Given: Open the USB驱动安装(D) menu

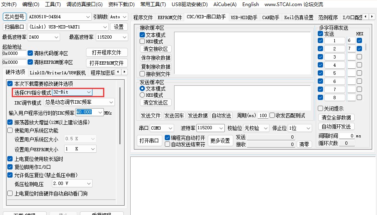Looking at the screenshot, I should [190, 4].
